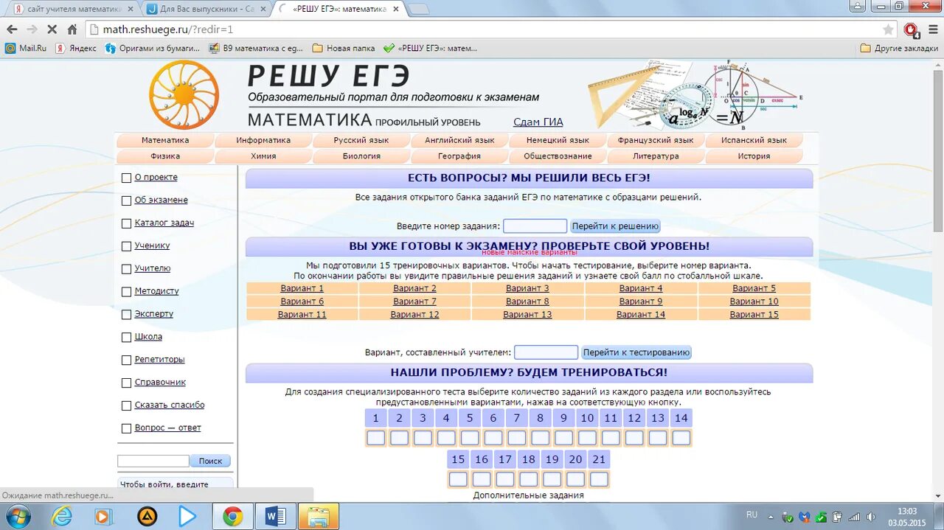
Task: Open the История subject tab
Action: point(754,156)
